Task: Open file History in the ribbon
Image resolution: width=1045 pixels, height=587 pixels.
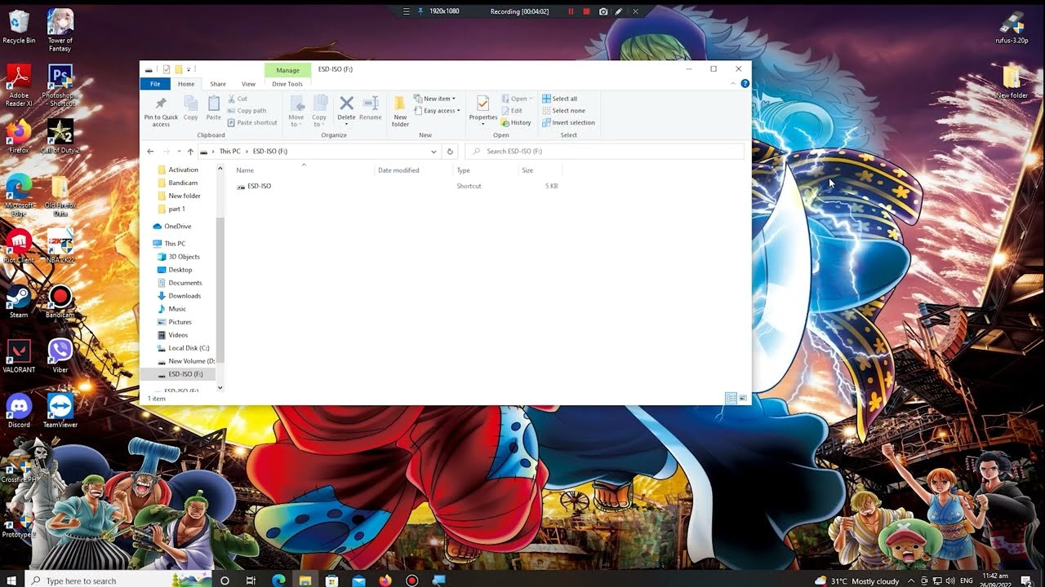Action: [516, 123]
